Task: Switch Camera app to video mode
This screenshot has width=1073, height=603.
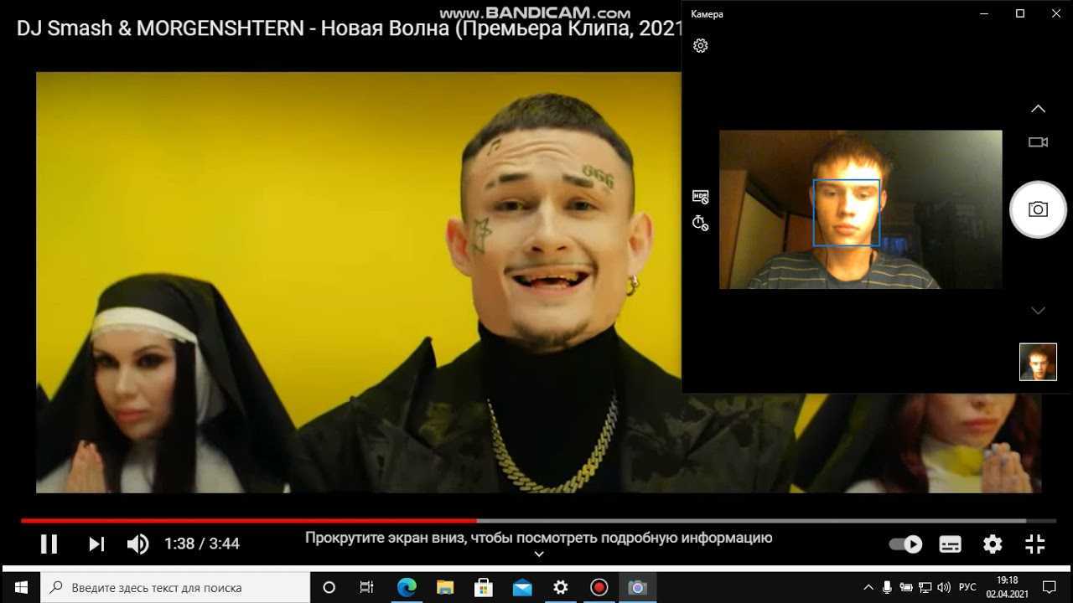Action: tap(1038, 142)
